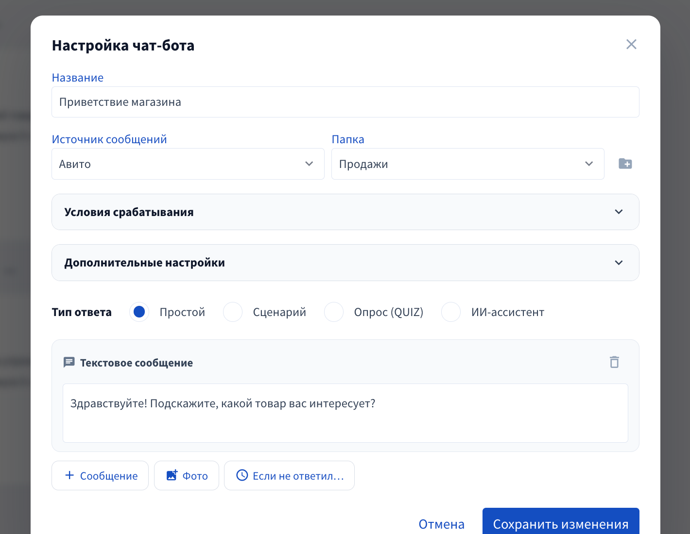The image size is (690, 534).
Task: Close the chat-bot settings dialog
Action: [631, 44]
